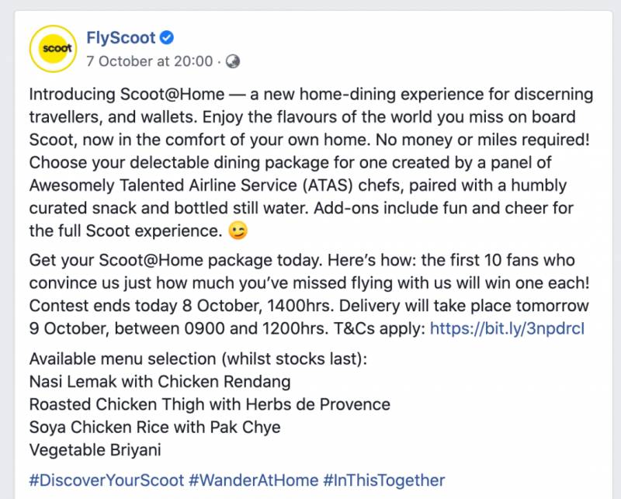Click the blue verified badge

[x=167, y=38]
